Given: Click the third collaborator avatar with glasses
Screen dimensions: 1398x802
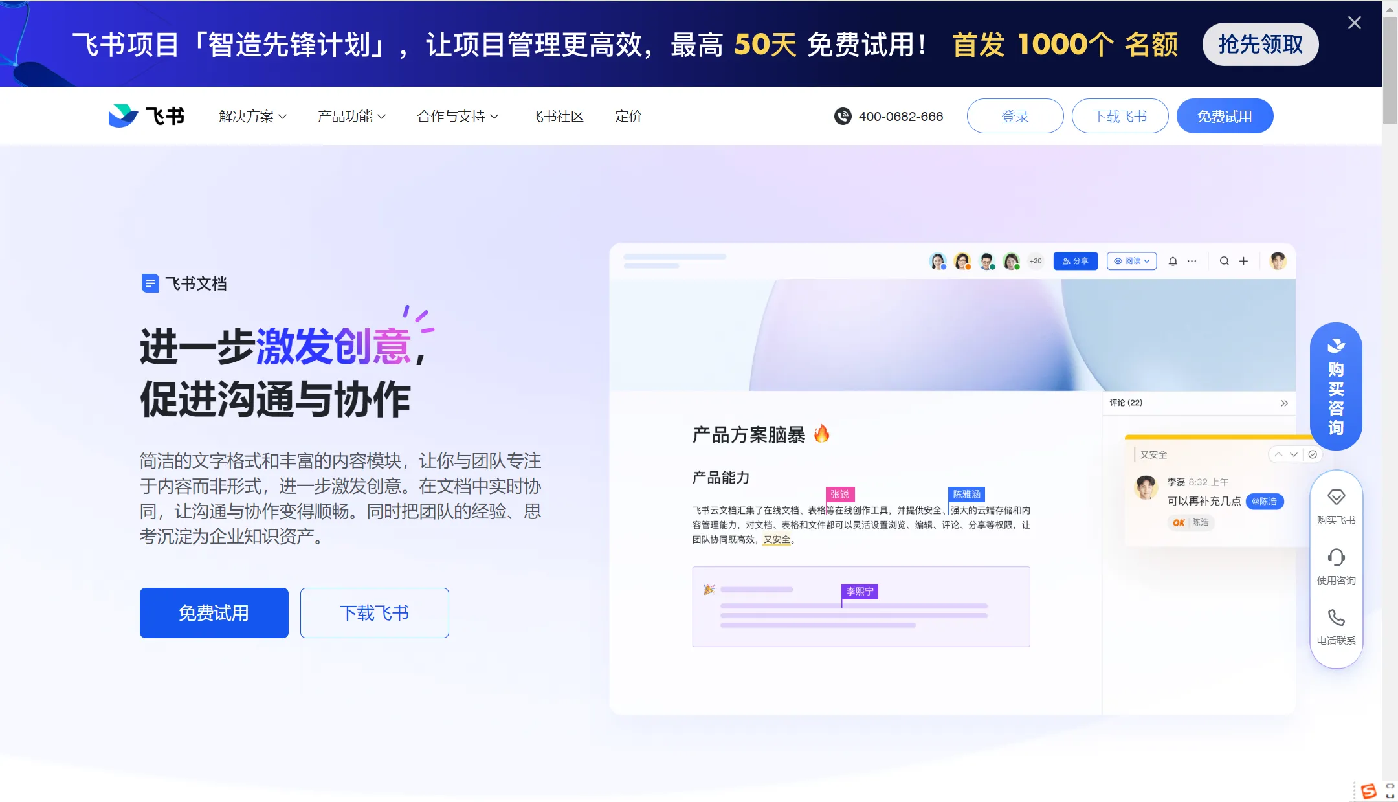Looking at the screenshot, I should coord(987,261).
